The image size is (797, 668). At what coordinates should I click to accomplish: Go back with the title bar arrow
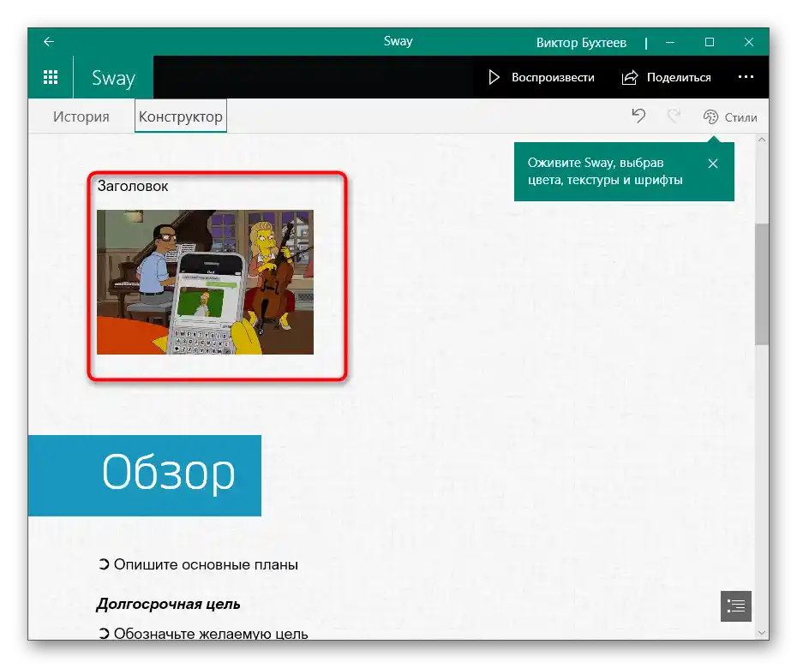[x=49, y=42]
